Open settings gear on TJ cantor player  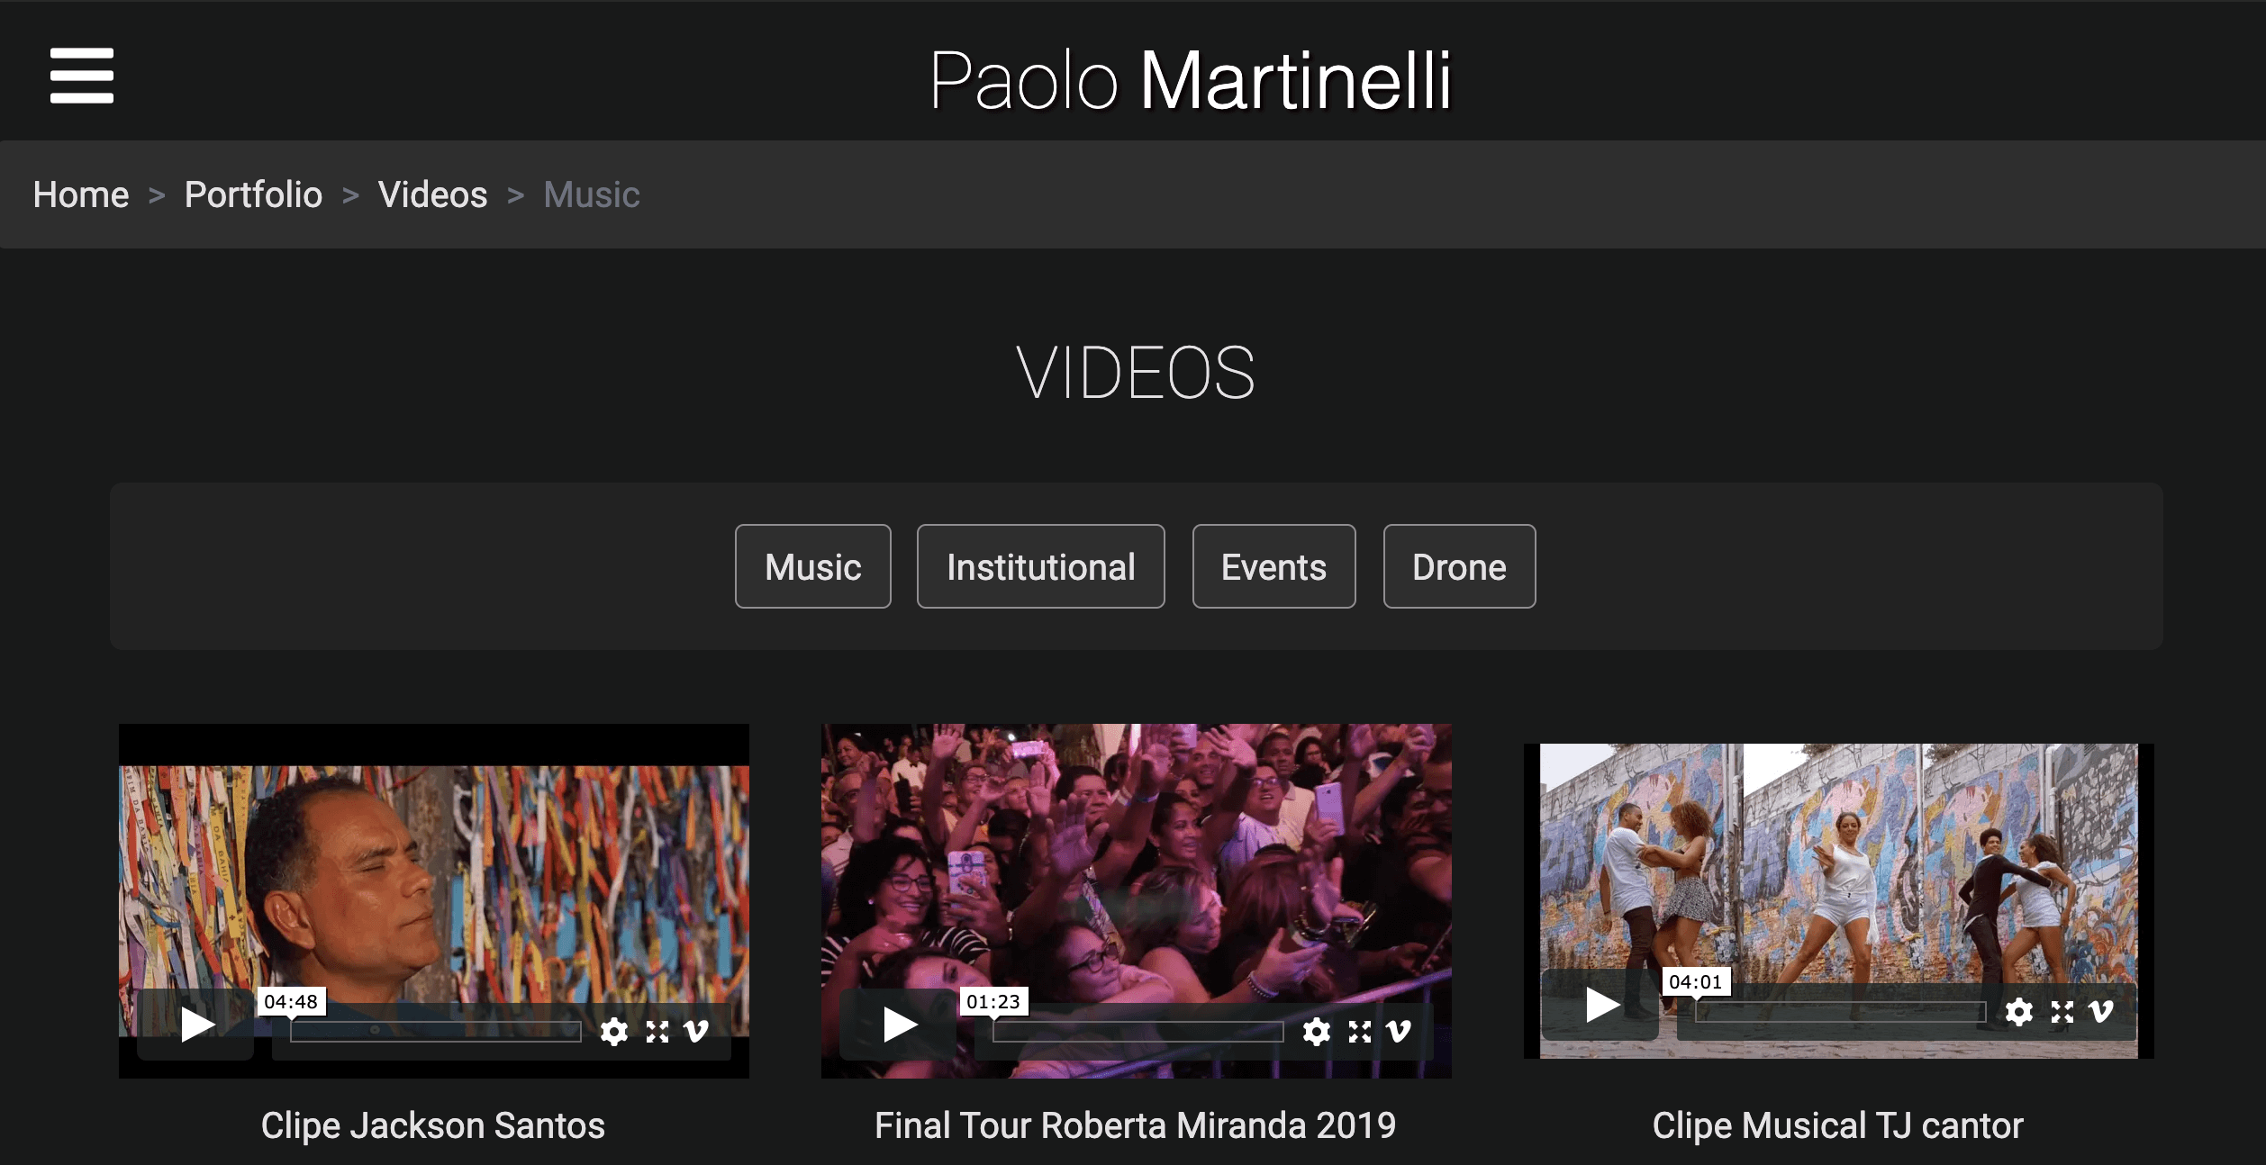coord(2020,1012)
